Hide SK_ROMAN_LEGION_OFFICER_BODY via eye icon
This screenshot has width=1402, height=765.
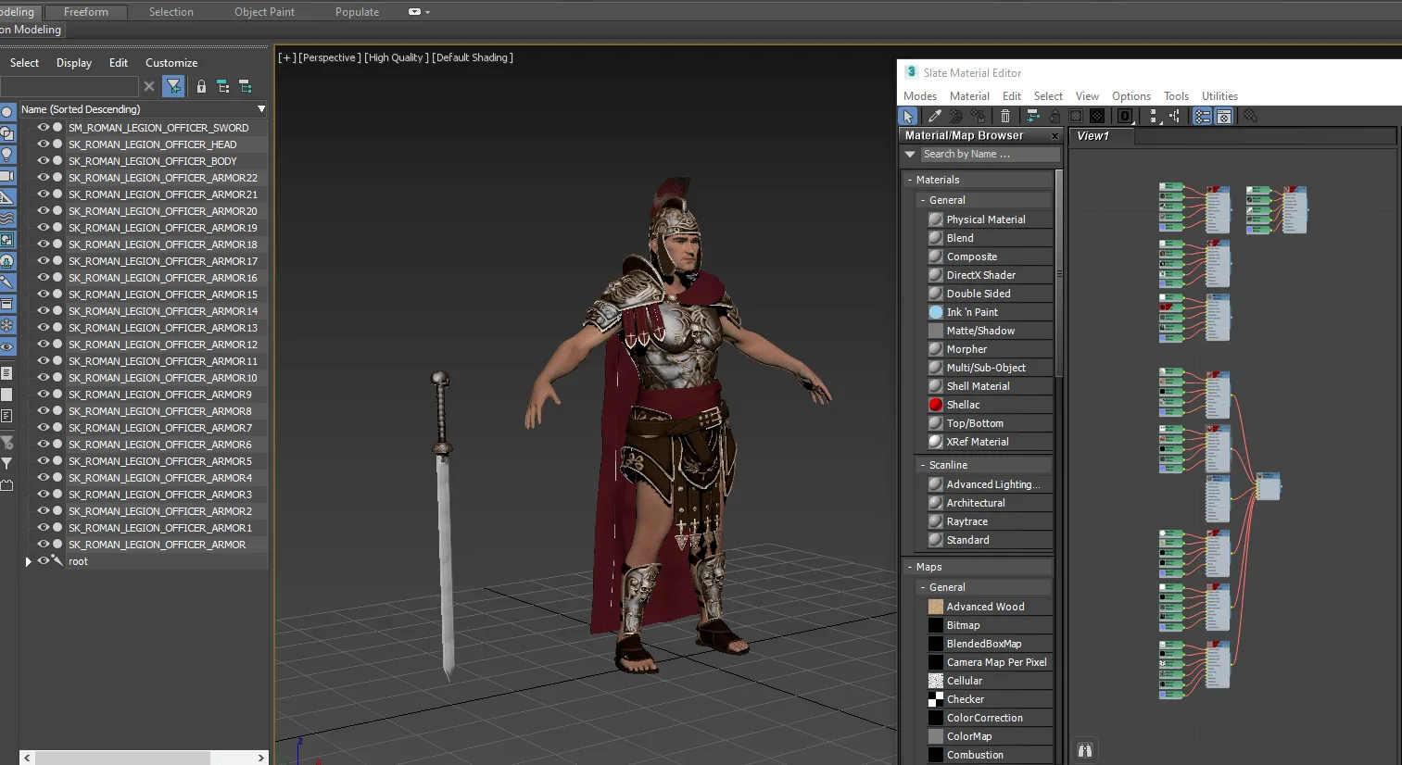point(43,161)
